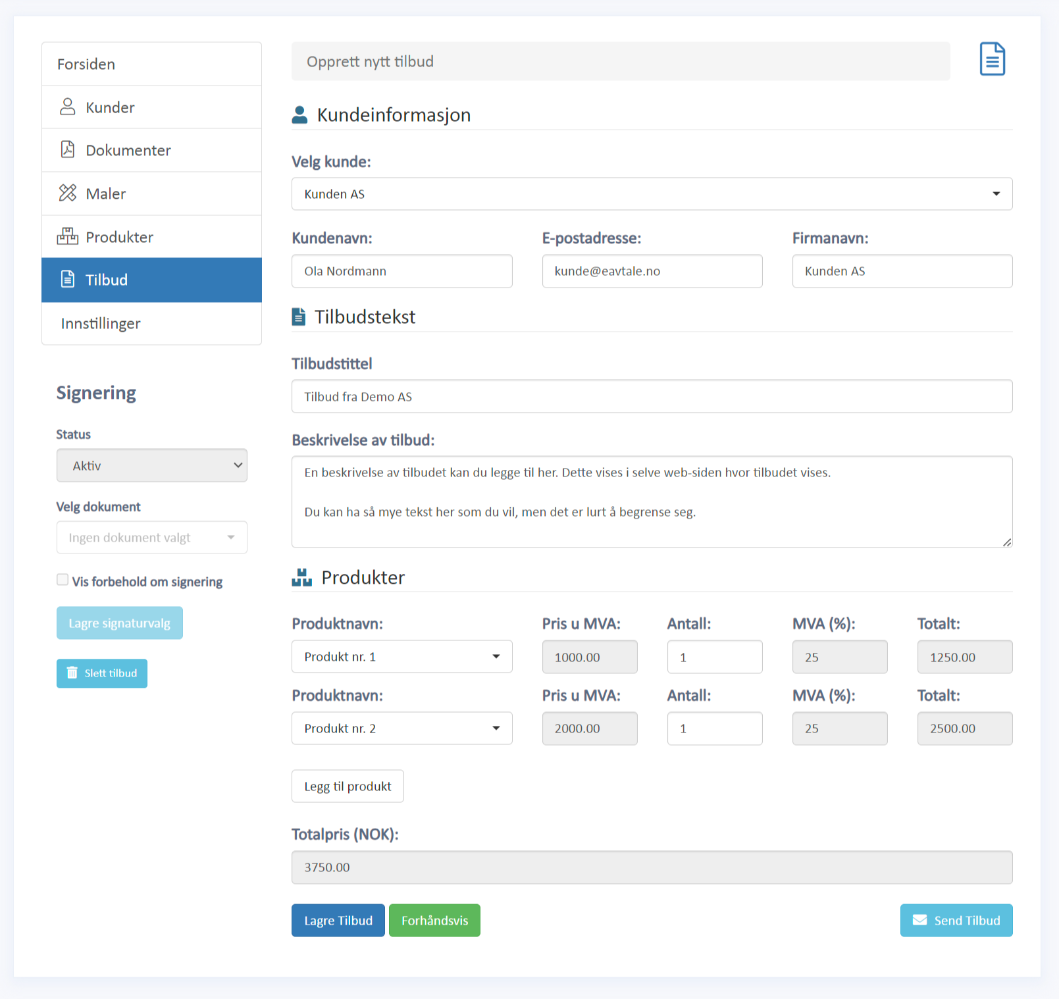Click the Tilbud document icon in sidebar

click(68, 279)
